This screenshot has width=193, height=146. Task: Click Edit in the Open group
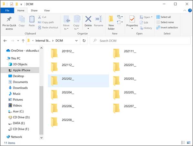(144, 23)
